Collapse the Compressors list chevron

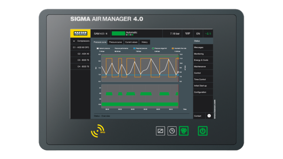tap(74, 41)
